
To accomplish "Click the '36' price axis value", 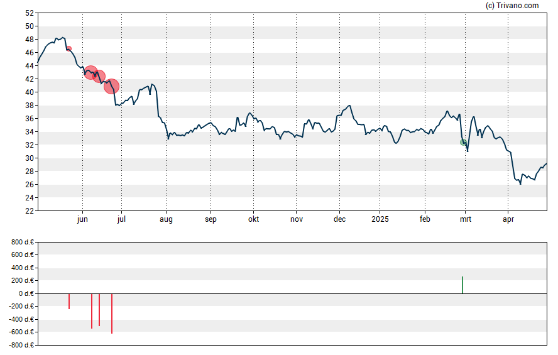I will [30, 119].
